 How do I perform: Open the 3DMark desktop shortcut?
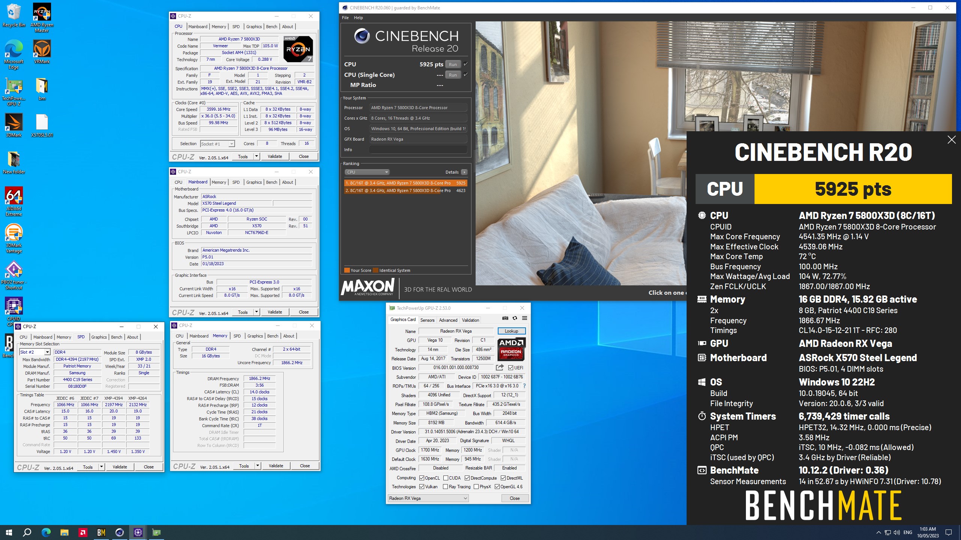pyautogui.click(x=14, y=125)
